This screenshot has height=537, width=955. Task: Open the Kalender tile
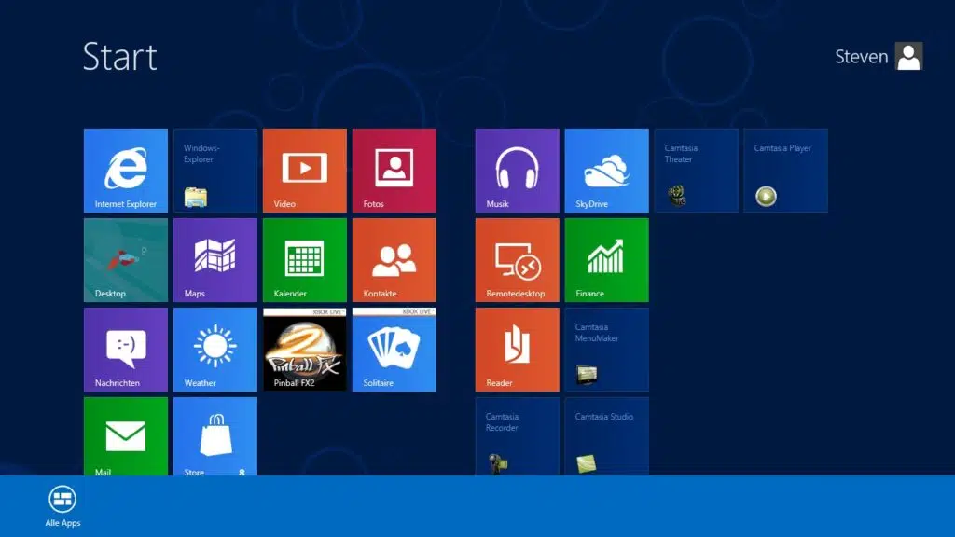305,260
